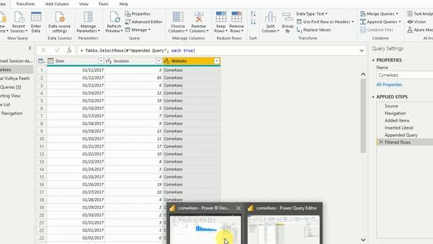Viewport: 433px width, 244px height.
Task: Open All Properties link
Action: click(x=389, y=84)
